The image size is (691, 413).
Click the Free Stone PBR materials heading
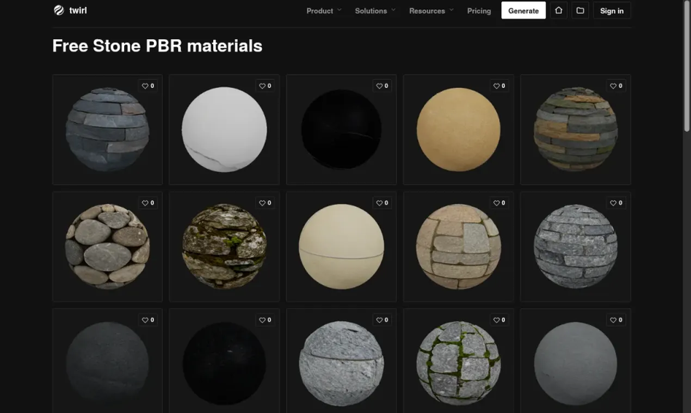click(157, 46)
